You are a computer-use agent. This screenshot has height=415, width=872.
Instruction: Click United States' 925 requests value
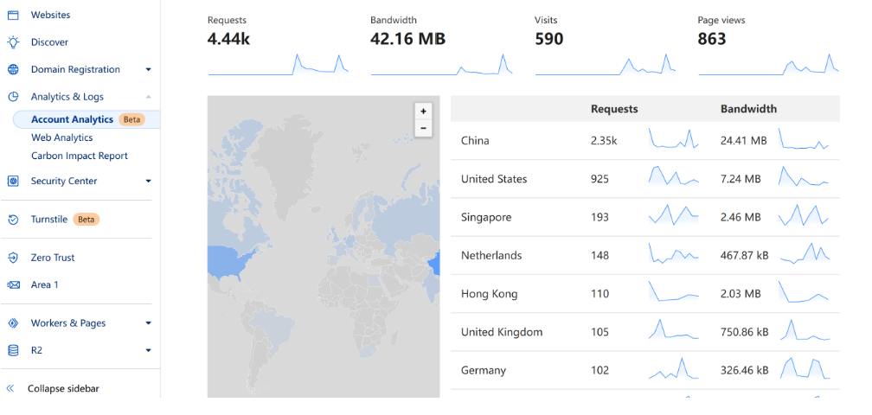pos(599,179)
